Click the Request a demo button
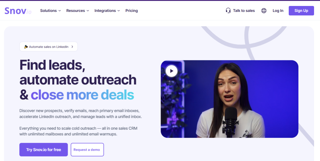Image resolution: width=320 pixels, height=161 pixels. [x=87, y=149]
